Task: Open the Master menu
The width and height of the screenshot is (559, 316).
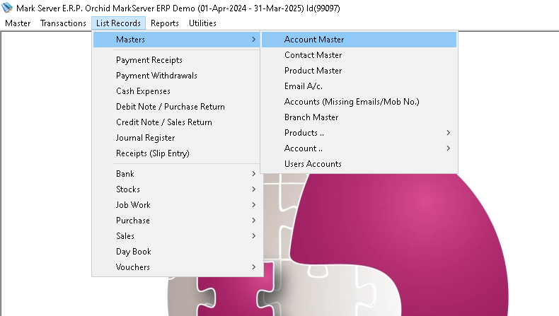Action: pyautogui.click(x=18, y=23)
